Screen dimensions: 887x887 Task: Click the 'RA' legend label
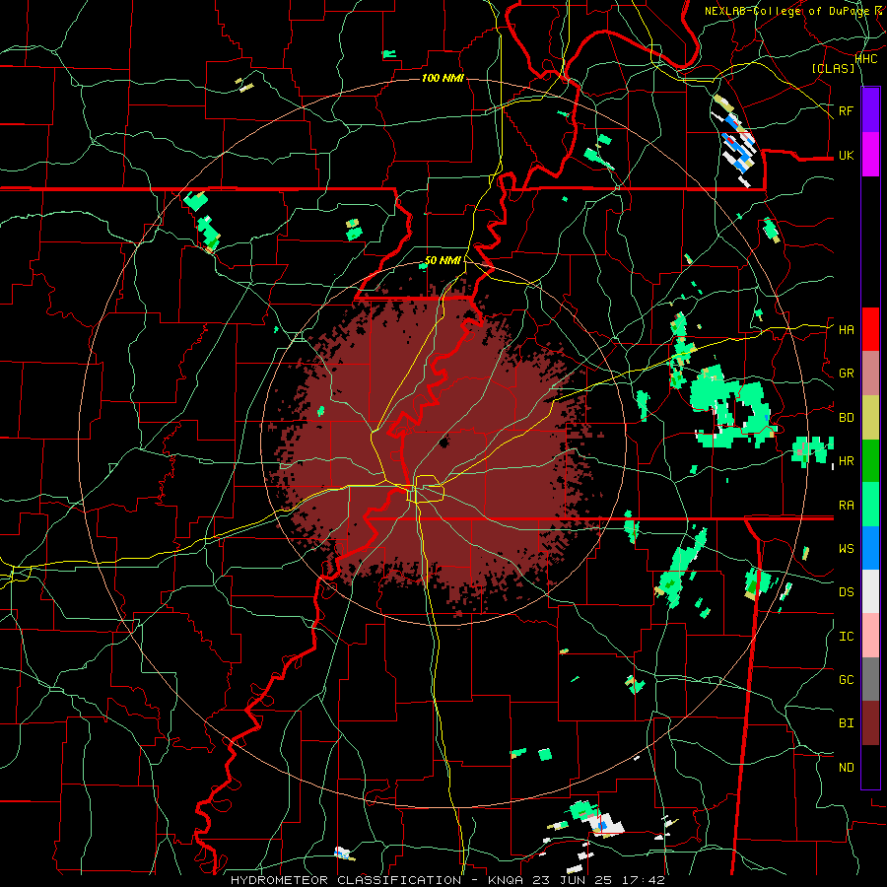(846, 506)
